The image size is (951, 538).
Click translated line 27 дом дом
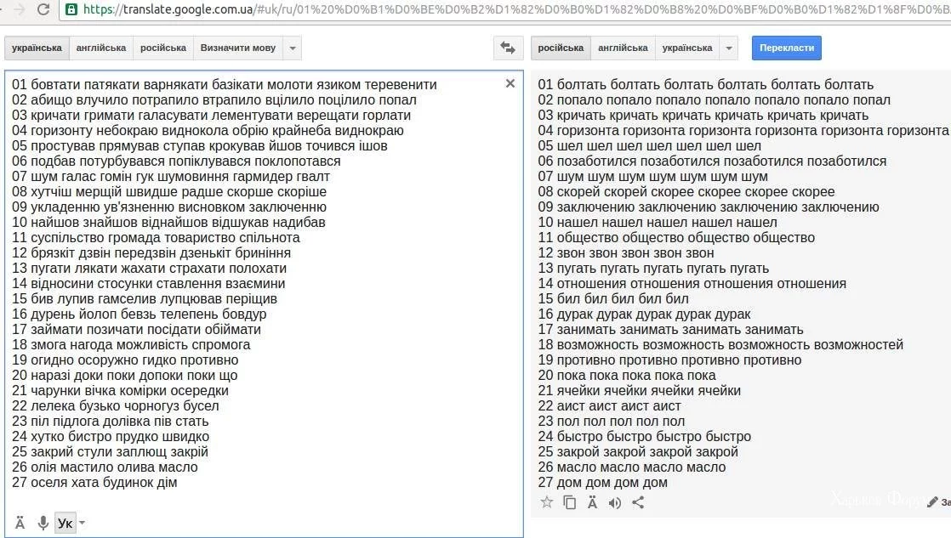tap(603, 482)
